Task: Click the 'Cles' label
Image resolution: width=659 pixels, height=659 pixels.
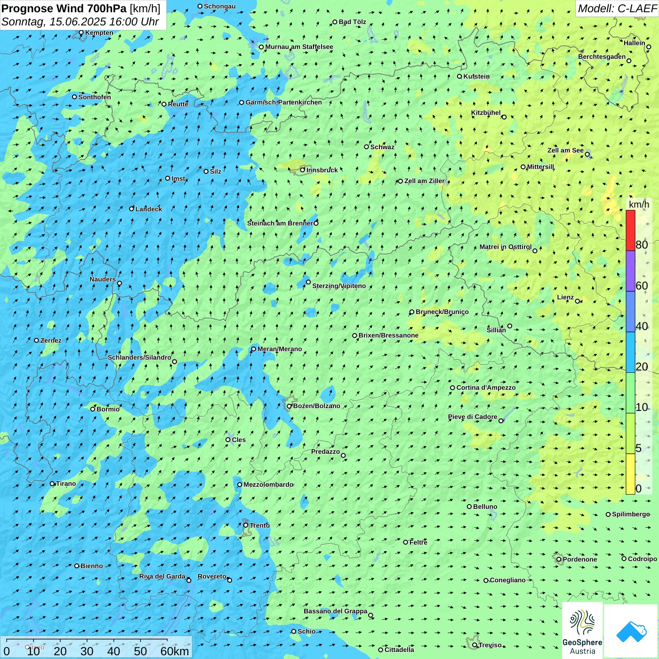Action: (x=239, y=440)
